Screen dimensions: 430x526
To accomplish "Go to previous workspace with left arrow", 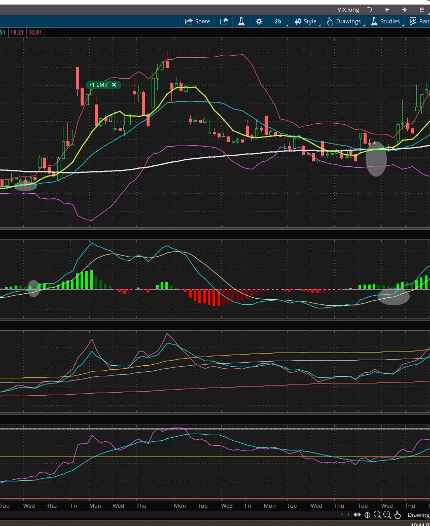I will (x=387, y=10).
